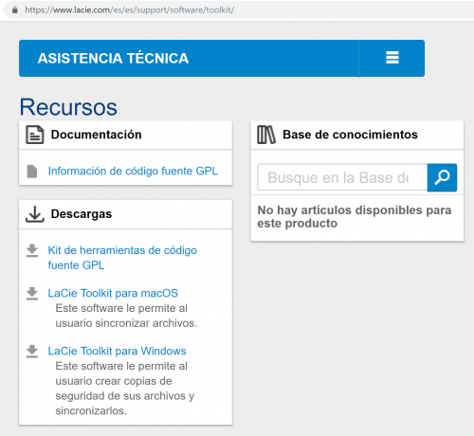Image resolution: width=474 pixels, height=436 pixels.
Task: Click the Base de conocimientos heading
Action: (x=350, y=135)
